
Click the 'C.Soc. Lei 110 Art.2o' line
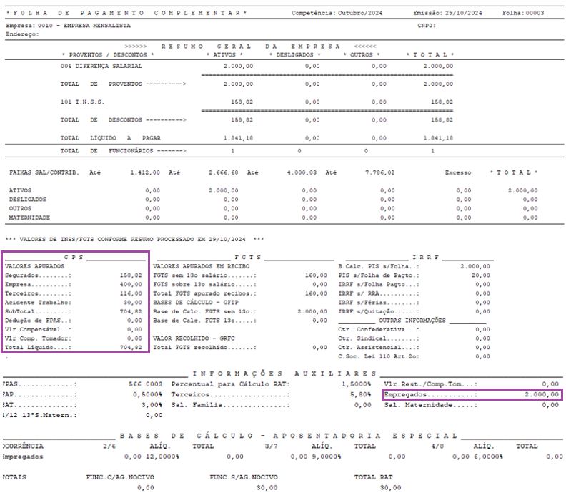(414, 357)
